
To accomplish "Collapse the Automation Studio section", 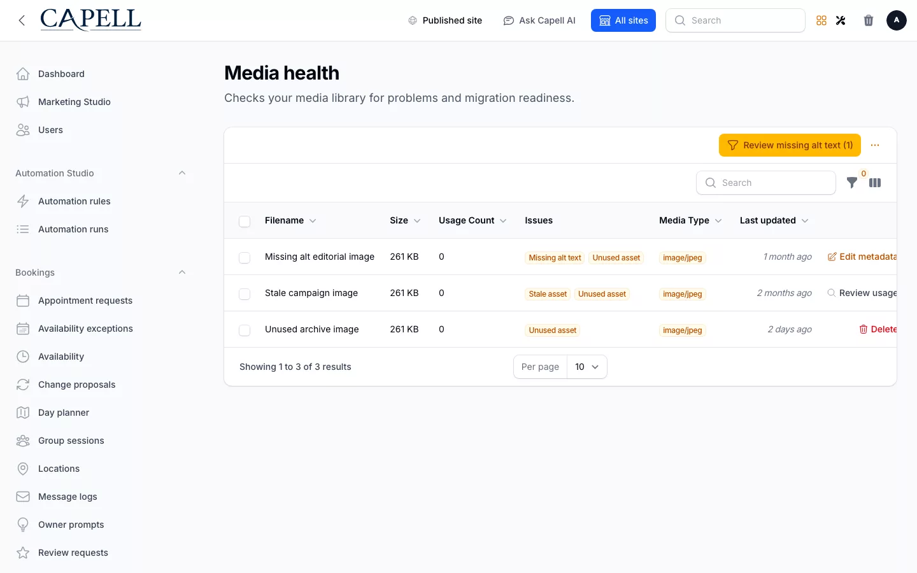I will pyautogui.click(x=182, y=173).
